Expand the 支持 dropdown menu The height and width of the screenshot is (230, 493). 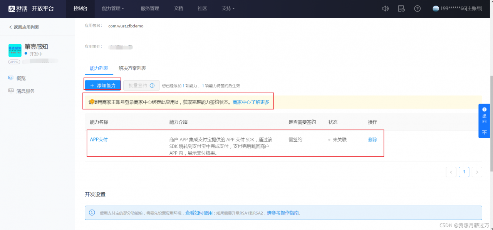[228, 8]
